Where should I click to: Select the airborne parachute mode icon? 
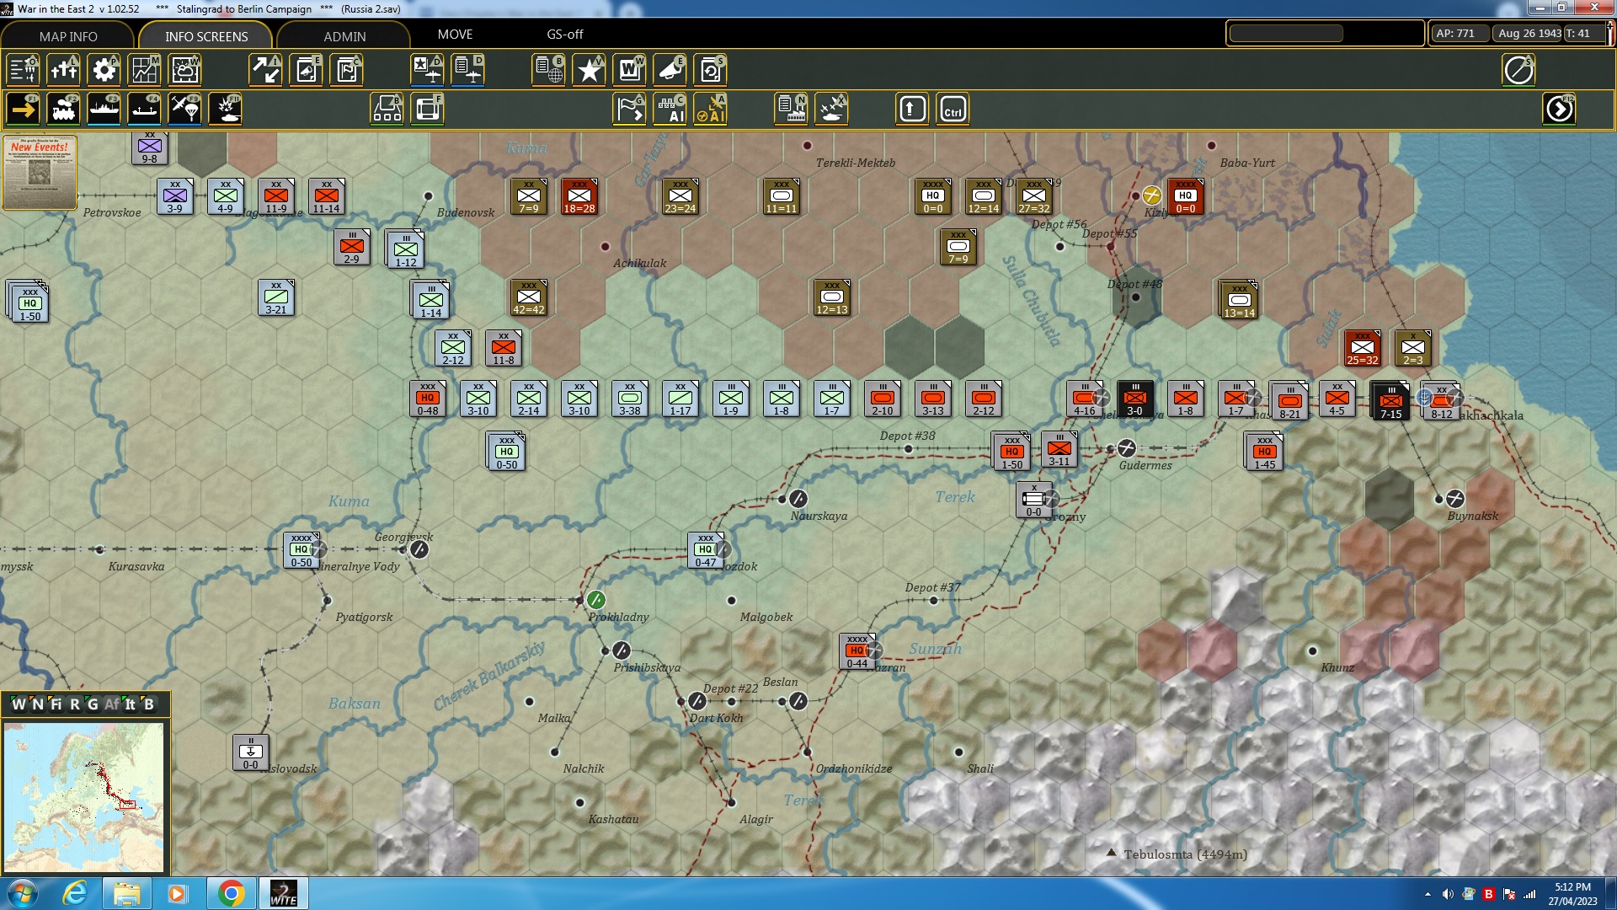184,109
